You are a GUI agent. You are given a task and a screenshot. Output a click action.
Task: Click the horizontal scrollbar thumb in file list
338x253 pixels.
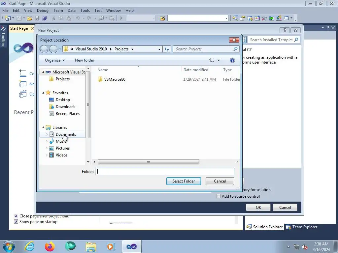point(148,162)
